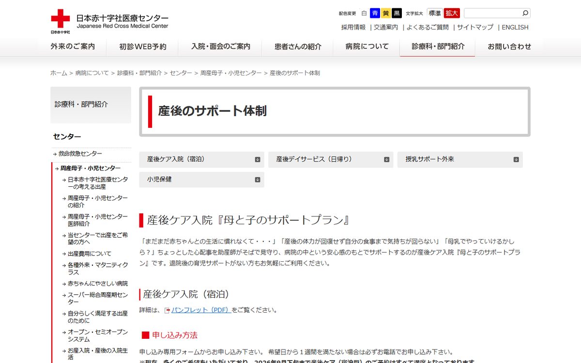Open 採用情報 link

coord(353,27)
